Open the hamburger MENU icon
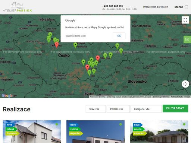The image size is (191, 143). pos(186,7)
